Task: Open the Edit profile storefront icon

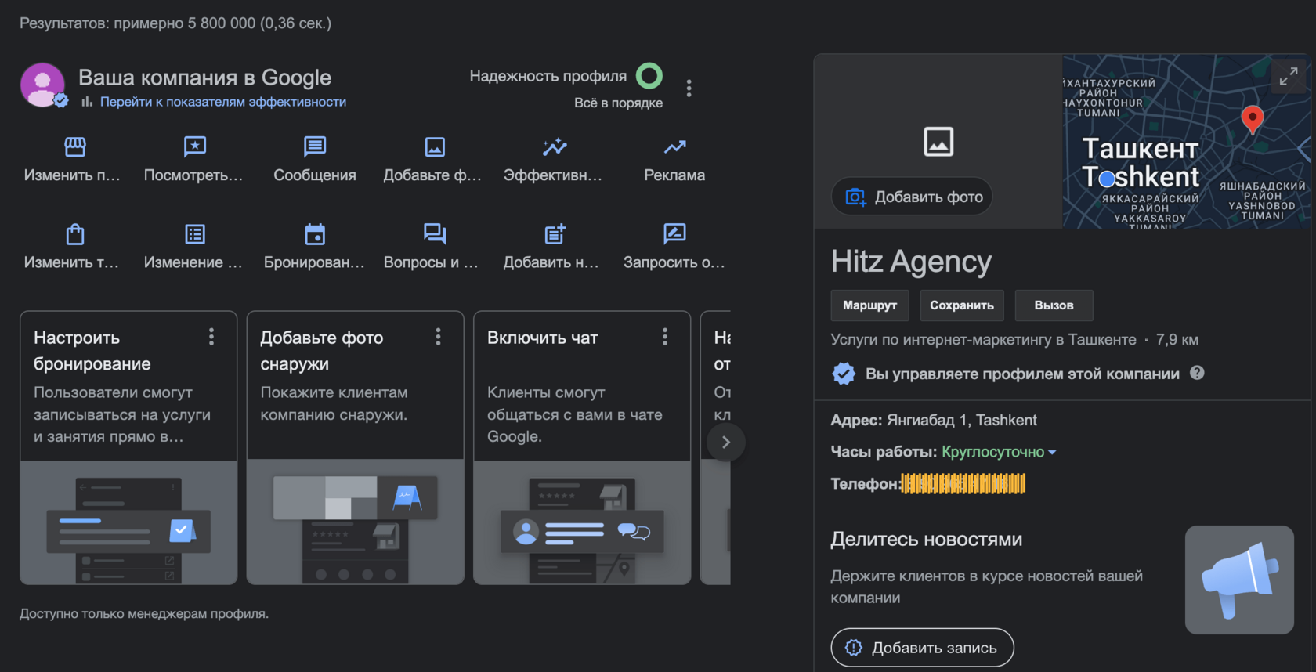Action: pyautogui.click(x=75, y=146)
